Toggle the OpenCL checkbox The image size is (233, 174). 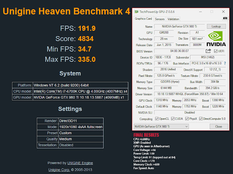pos(157,119)
